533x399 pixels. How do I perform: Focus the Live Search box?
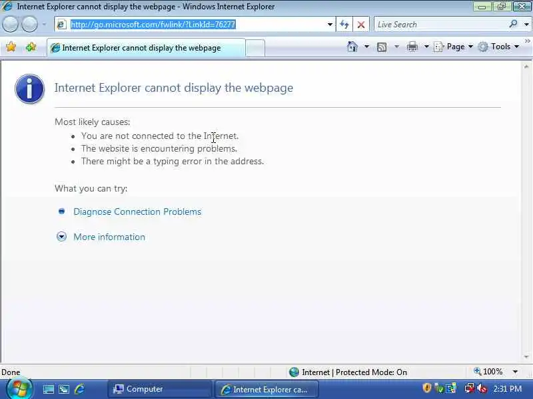coord(442,25)
